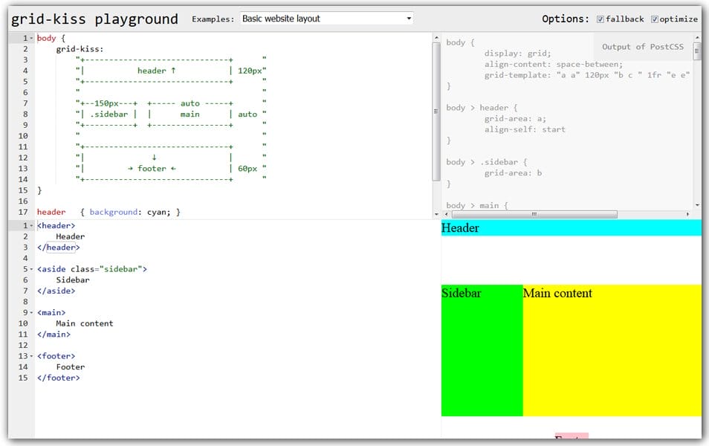Viewport: 709px width, 446px height.
Task: Fold the footer block at line 13
Action: coord(33,356)
